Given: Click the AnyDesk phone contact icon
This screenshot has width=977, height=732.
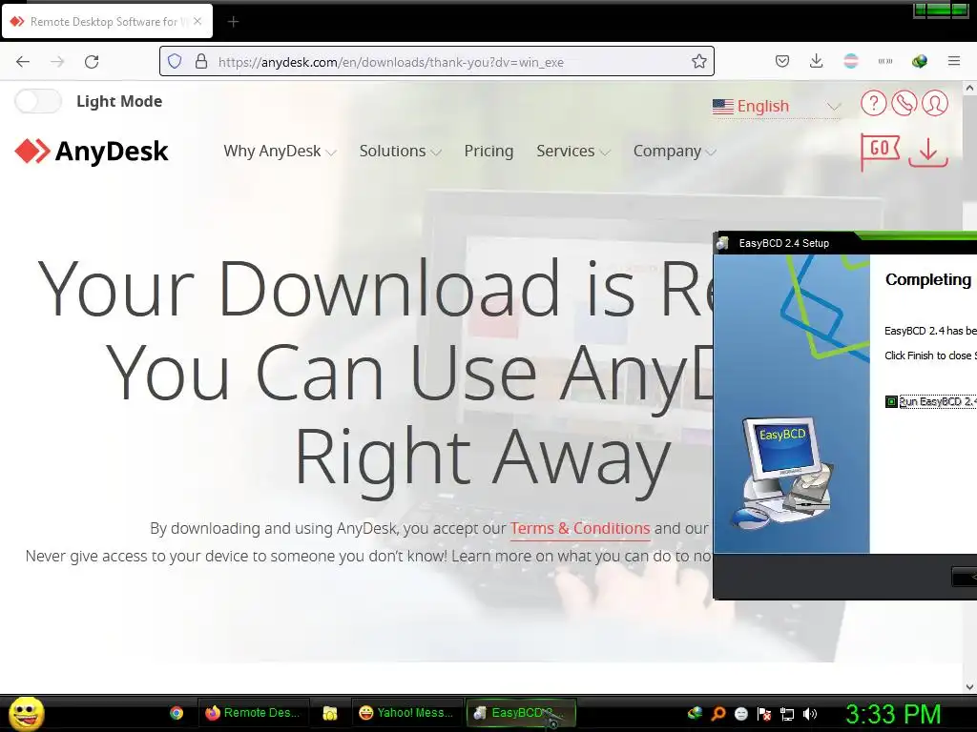Looking at the screenshot, I should tap(904, 103).
